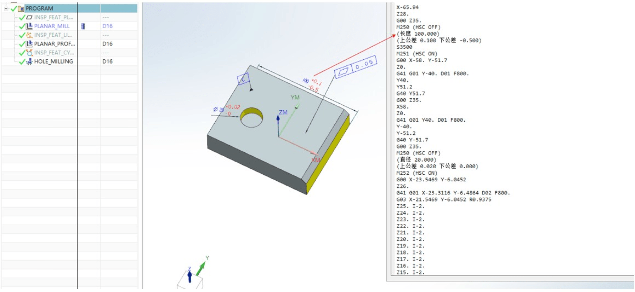Click listing line '(直径 20.000)'
The width and height of the screenshot is (635, 292).
tap(417, 160)
